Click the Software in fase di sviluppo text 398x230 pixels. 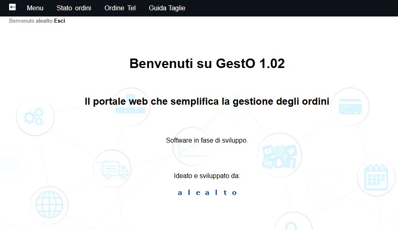click(x=207, y=140)
